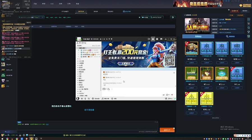Image resolution: width=252 pixels, height=140 pixels.
Task: Click the five-star rating of the map
Action: coord(224,29)
